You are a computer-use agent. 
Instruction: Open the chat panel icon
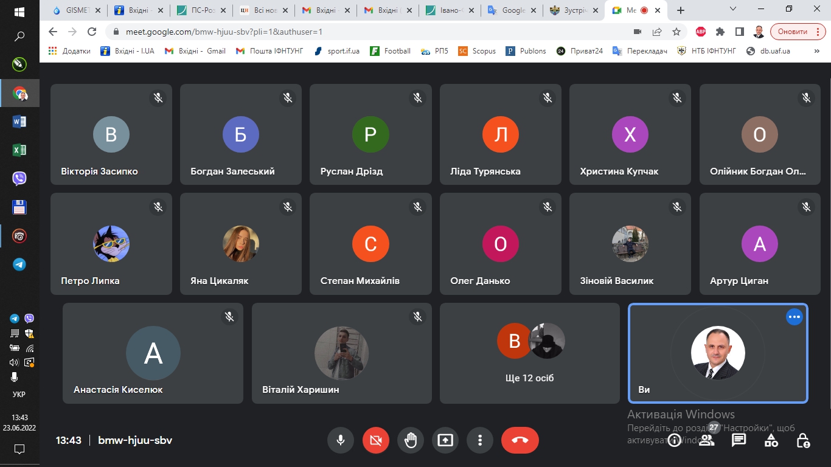click(739, 440)
